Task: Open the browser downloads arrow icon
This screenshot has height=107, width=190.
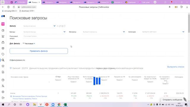Action: [187, 7]
